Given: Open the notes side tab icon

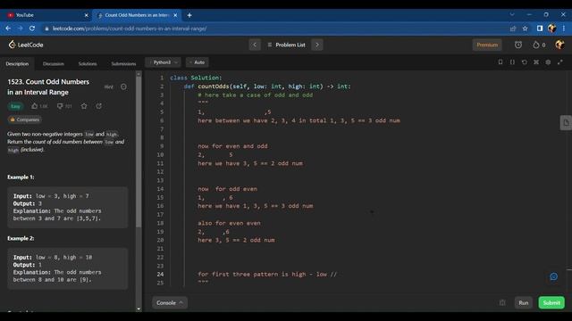Looking at the screenshot, I should 566,123.
